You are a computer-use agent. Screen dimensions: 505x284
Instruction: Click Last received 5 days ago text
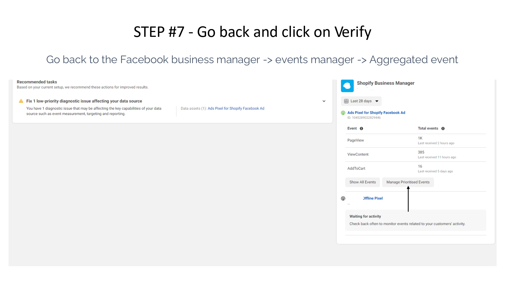click(435, 171)
